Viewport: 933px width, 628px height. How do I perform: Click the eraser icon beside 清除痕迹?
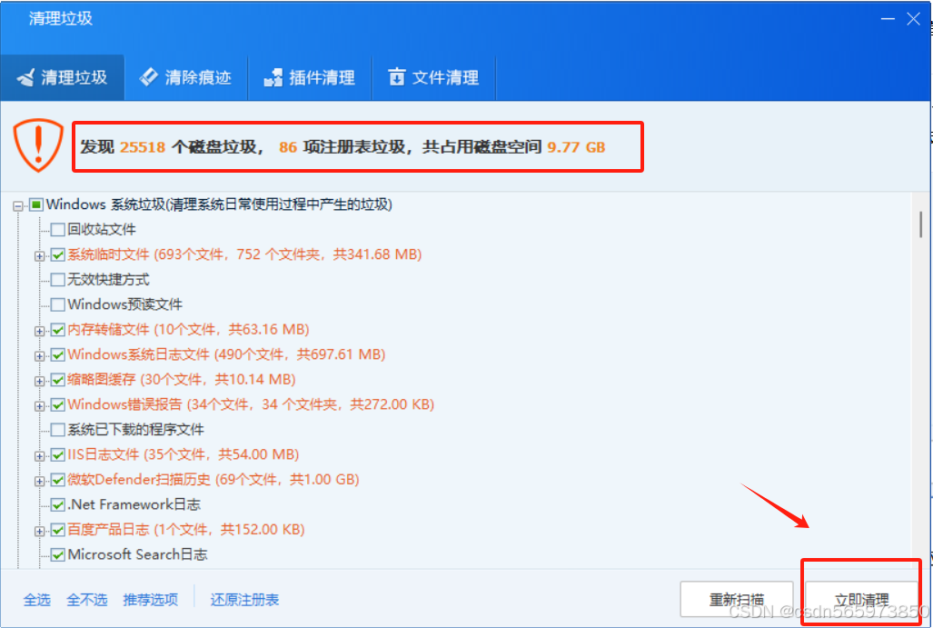[x=148, y=76]
